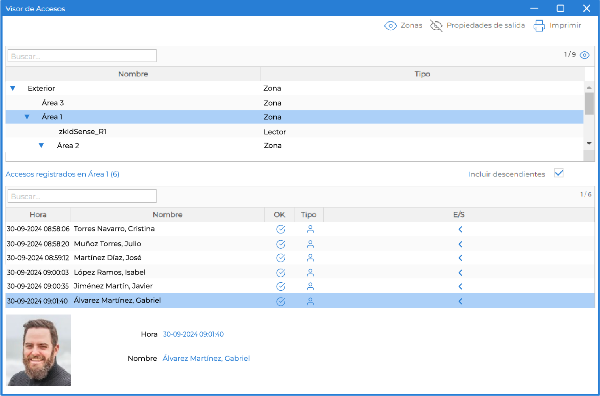Click detail name 'Álvarez Martínez, Gabriel' link
The width and height of the screenshot is (600, 396).
(206, 358)
